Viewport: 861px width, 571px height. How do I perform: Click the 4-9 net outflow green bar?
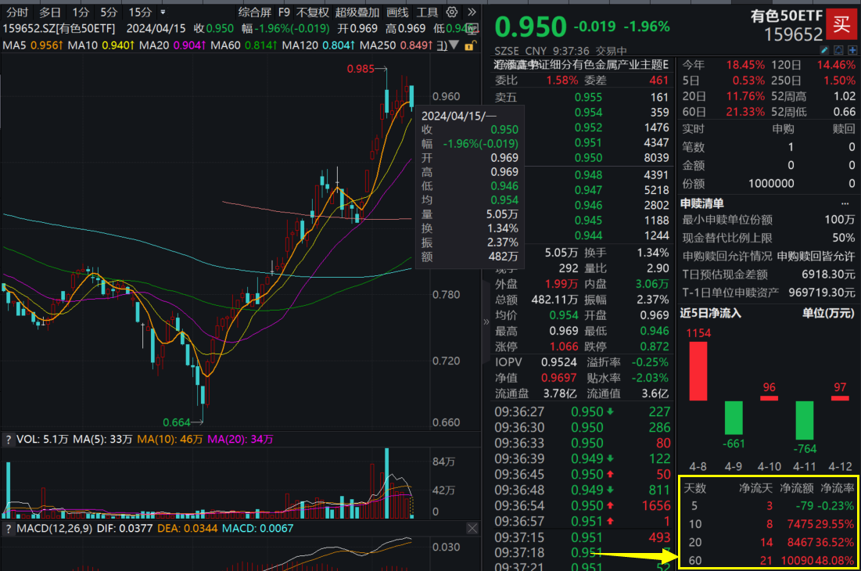coord(734,418)
